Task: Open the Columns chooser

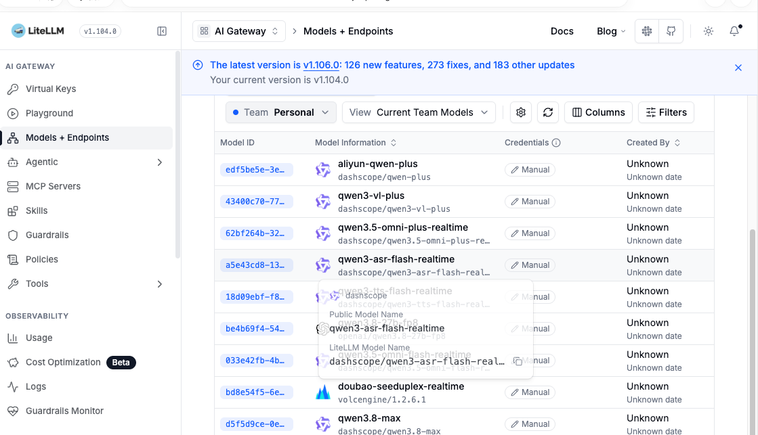Action: (x=598, y=112)
